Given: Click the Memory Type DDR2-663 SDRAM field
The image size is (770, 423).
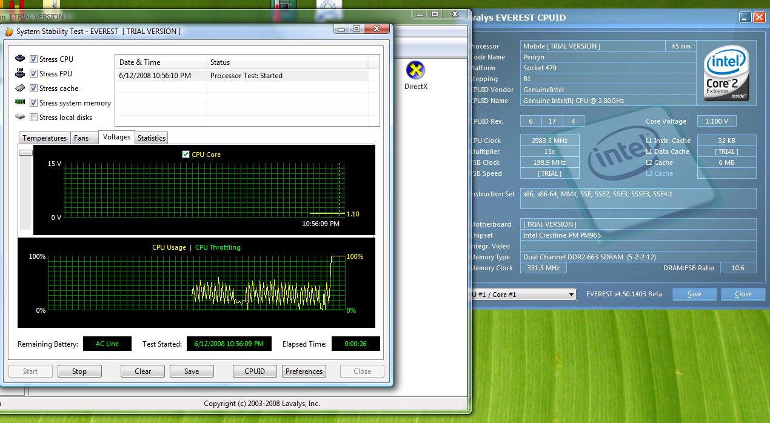Looking at the screenshot, I should coord(638,257).
